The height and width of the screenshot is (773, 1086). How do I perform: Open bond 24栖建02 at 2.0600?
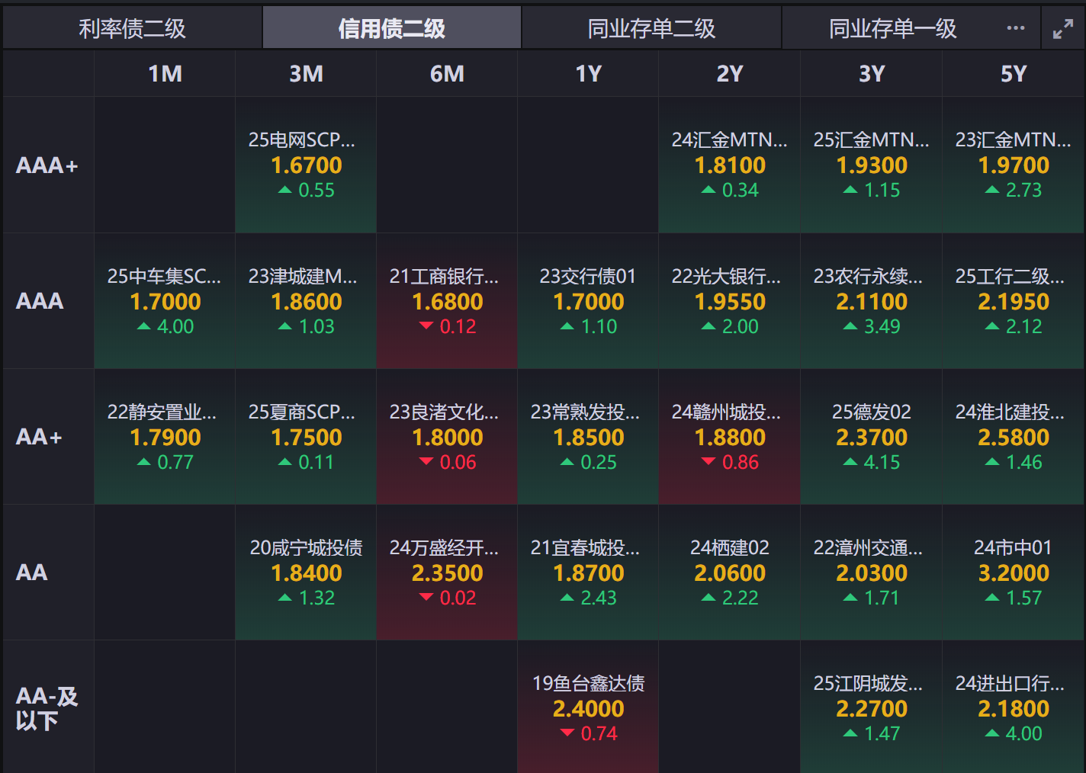click(730, 573)
